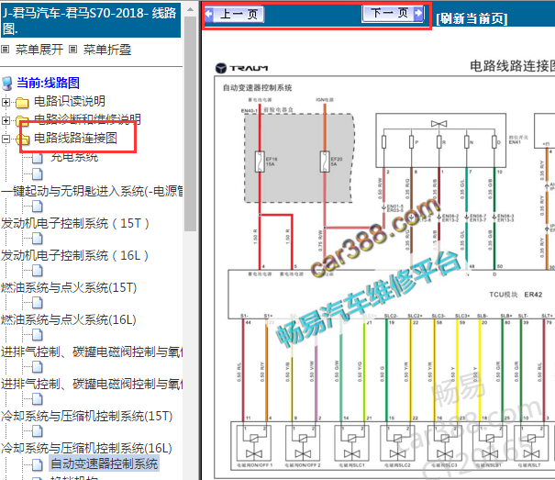Click 菜单折叠 to collapse all menus

point(107,50)
